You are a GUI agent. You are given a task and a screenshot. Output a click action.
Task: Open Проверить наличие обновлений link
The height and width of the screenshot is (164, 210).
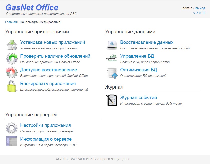click(x=55, y=56)
